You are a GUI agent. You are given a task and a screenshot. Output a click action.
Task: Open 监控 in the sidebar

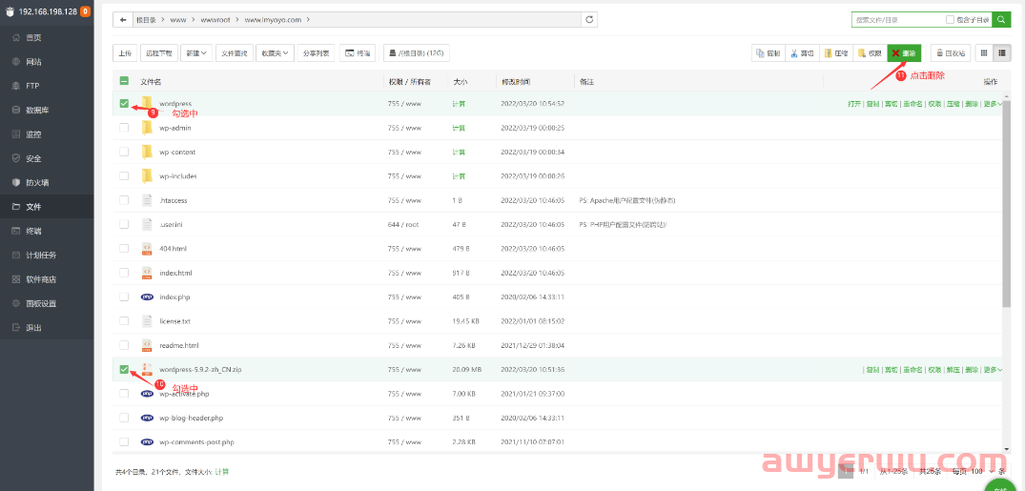pos(47,134)
